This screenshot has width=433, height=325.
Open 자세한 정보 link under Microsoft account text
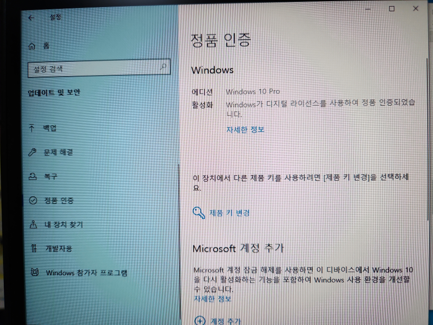pos(213,299)
